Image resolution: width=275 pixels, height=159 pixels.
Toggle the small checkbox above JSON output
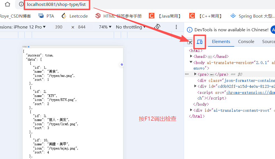[x=28, y=47]
